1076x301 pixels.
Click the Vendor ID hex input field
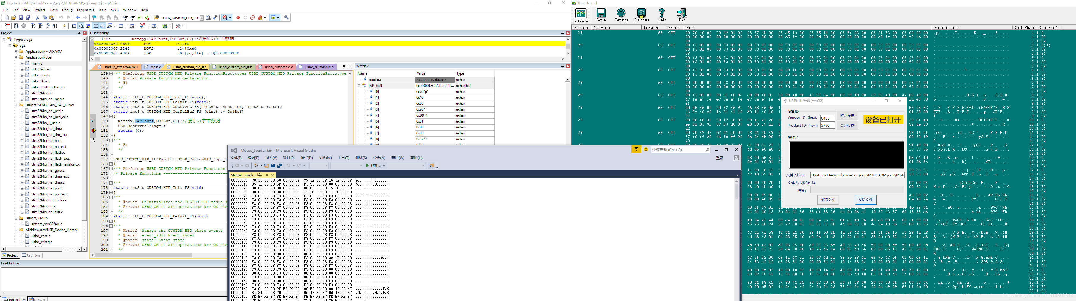point(827,118)
